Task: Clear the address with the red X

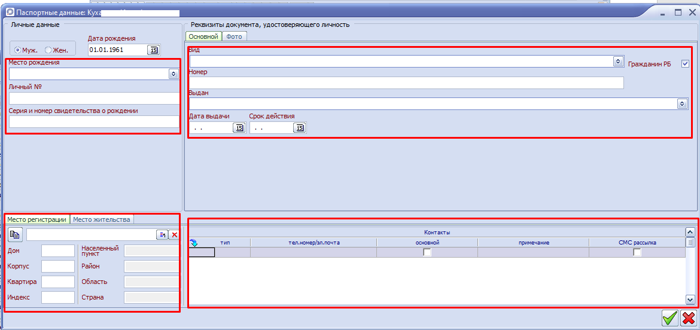Action: [174, 235]
